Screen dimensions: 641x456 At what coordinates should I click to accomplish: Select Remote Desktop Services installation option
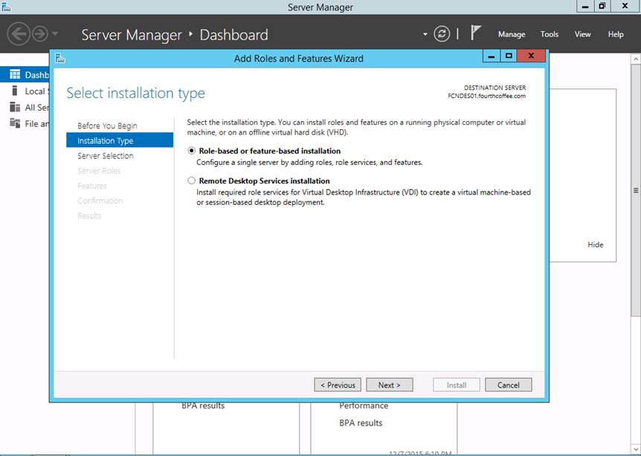(192, 180)
